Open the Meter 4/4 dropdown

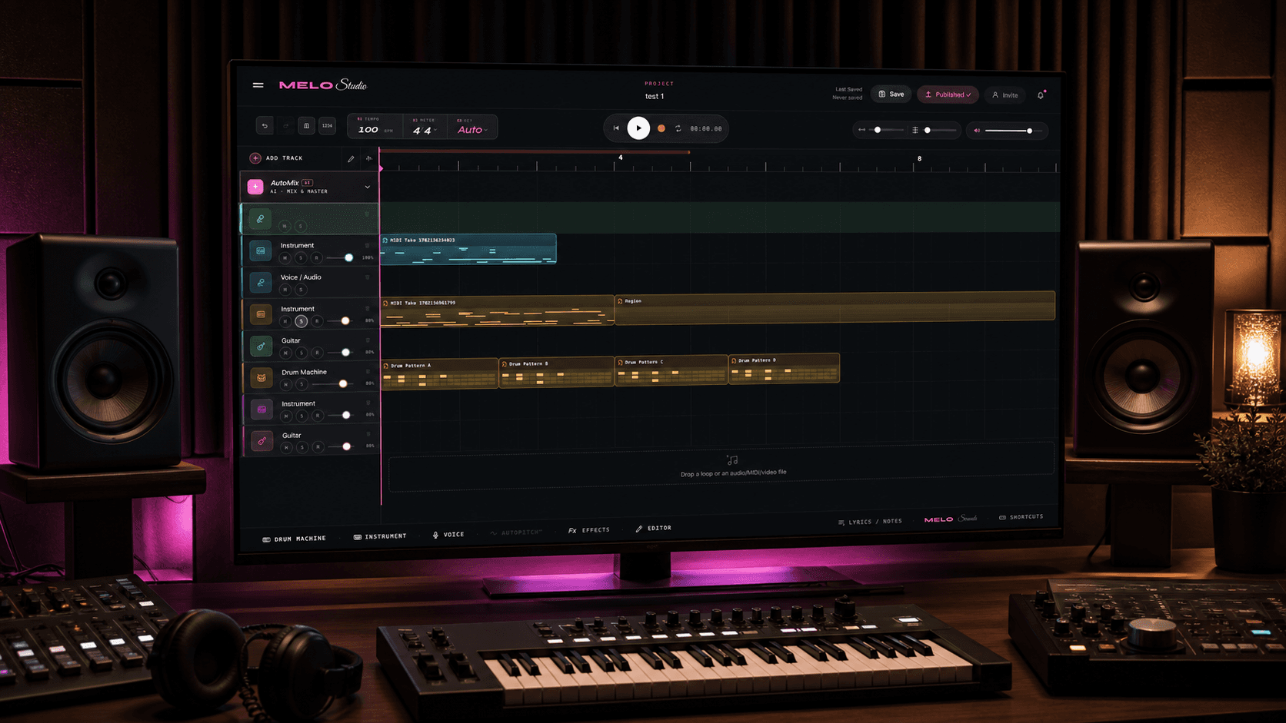(x=425, y=128)
